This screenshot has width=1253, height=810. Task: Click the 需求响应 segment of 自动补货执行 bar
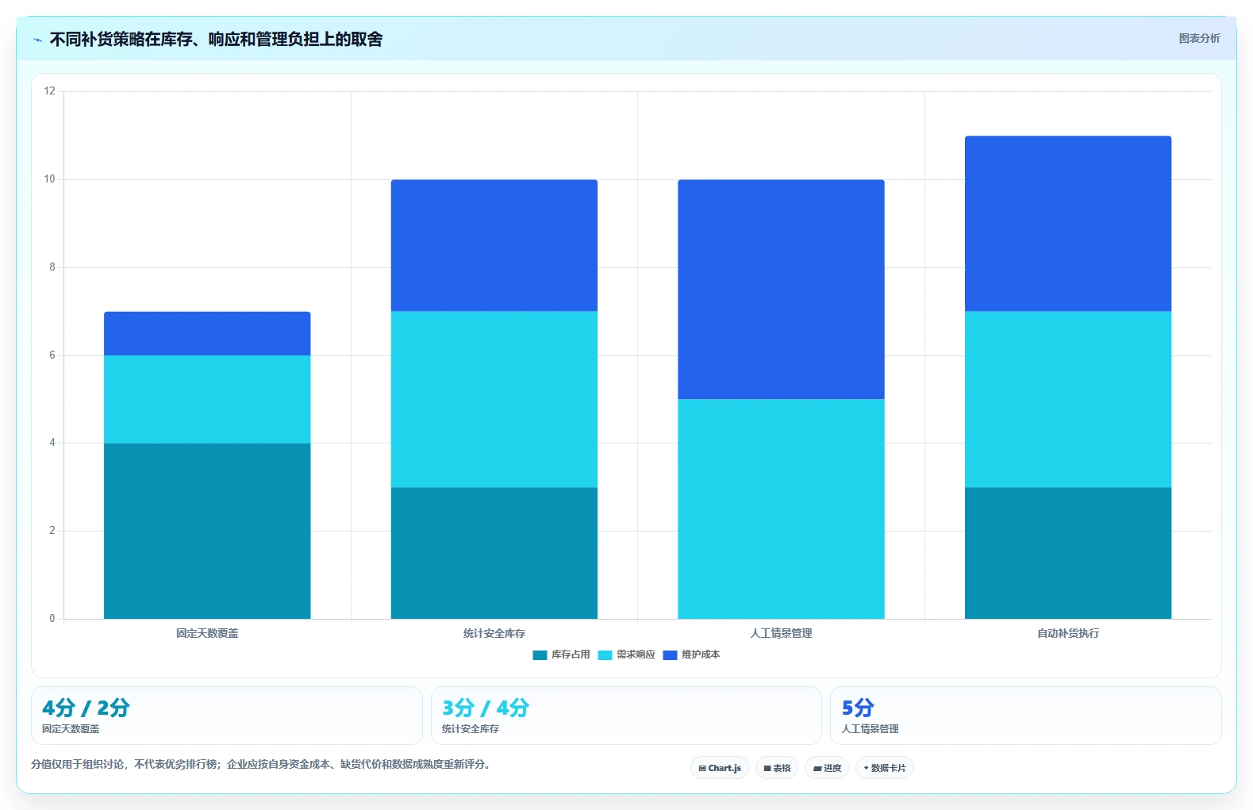(1068, 399)
